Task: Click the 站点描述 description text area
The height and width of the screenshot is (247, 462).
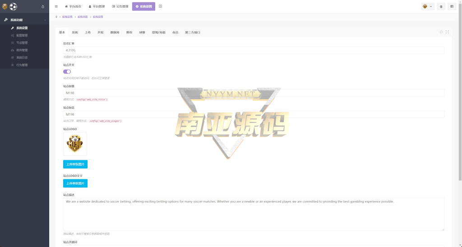Action: coord(253,214)
